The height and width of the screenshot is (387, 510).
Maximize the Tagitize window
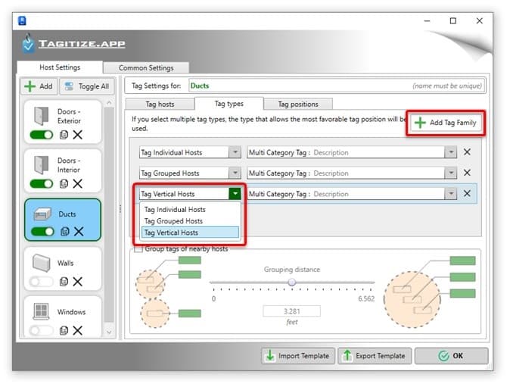tap(453, 21)
